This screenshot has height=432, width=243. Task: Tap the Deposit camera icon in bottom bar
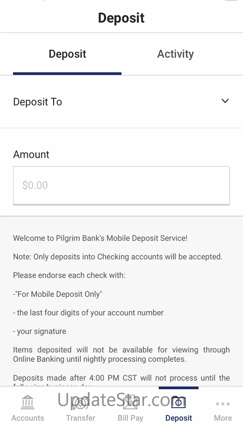(179, 402)
